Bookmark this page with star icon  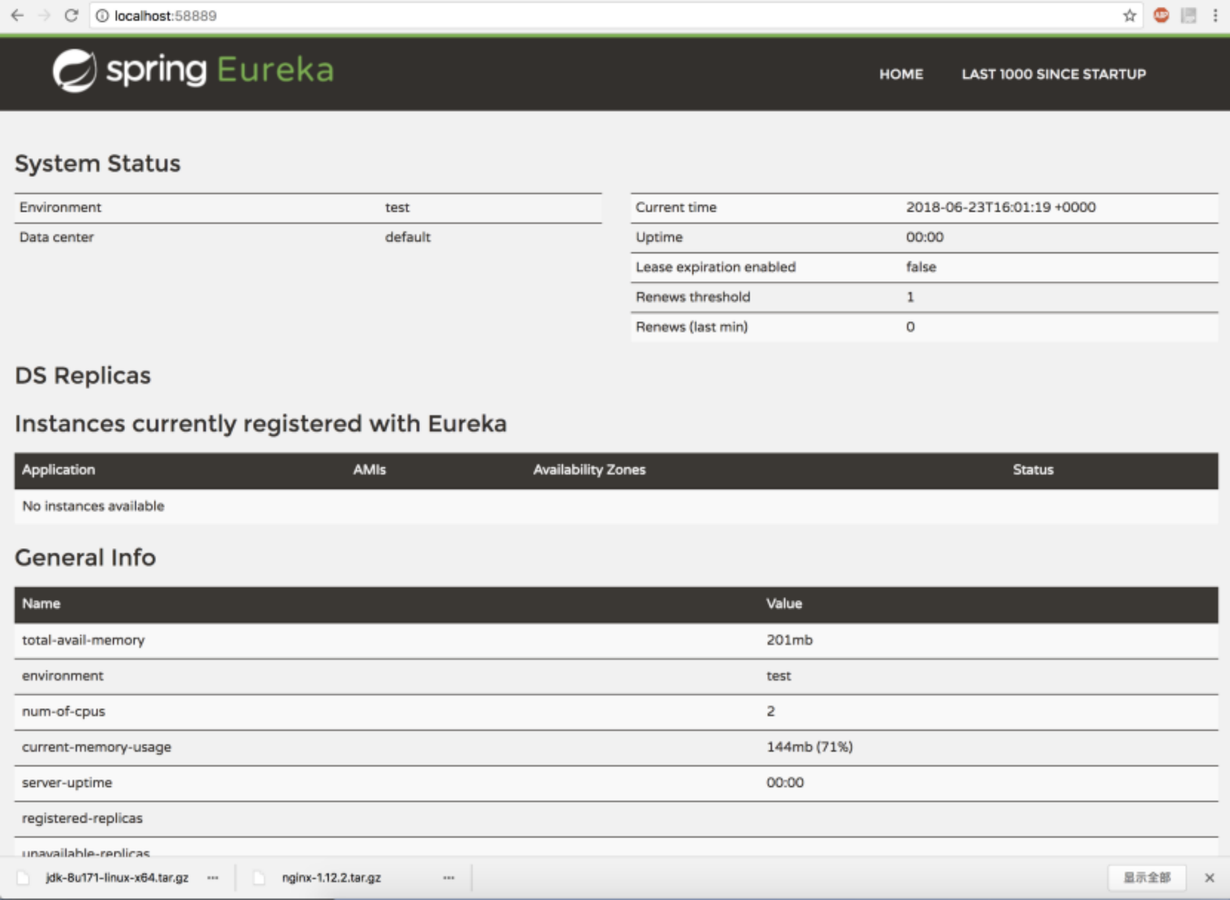(x=1129, y=16)
